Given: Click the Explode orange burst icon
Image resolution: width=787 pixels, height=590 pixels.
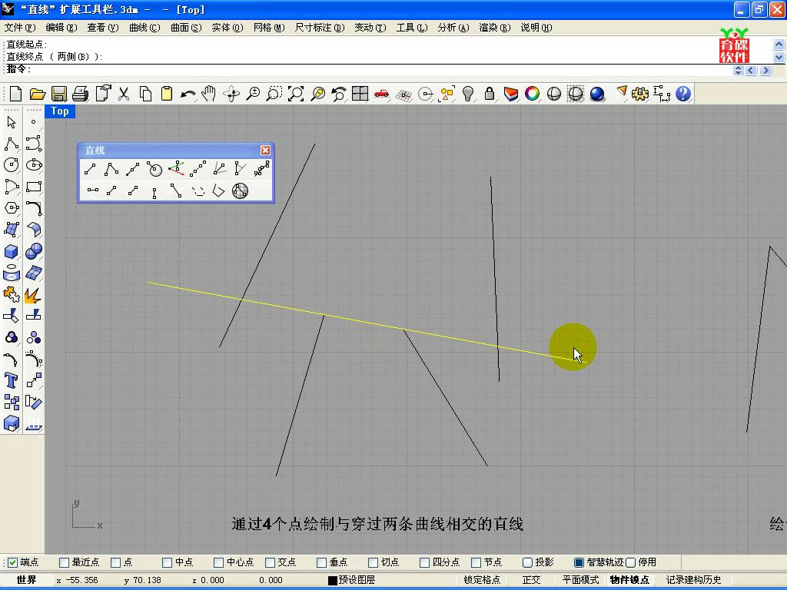Looking at the screenshot, I should 33,295.
